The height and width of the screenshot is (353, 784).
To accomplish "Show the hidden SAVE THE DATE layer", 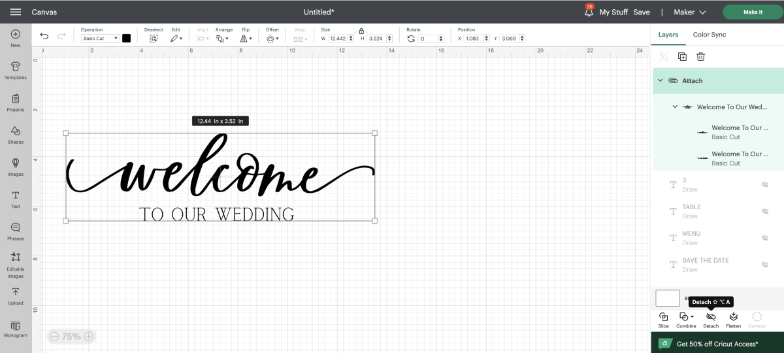I will (765, 265).
